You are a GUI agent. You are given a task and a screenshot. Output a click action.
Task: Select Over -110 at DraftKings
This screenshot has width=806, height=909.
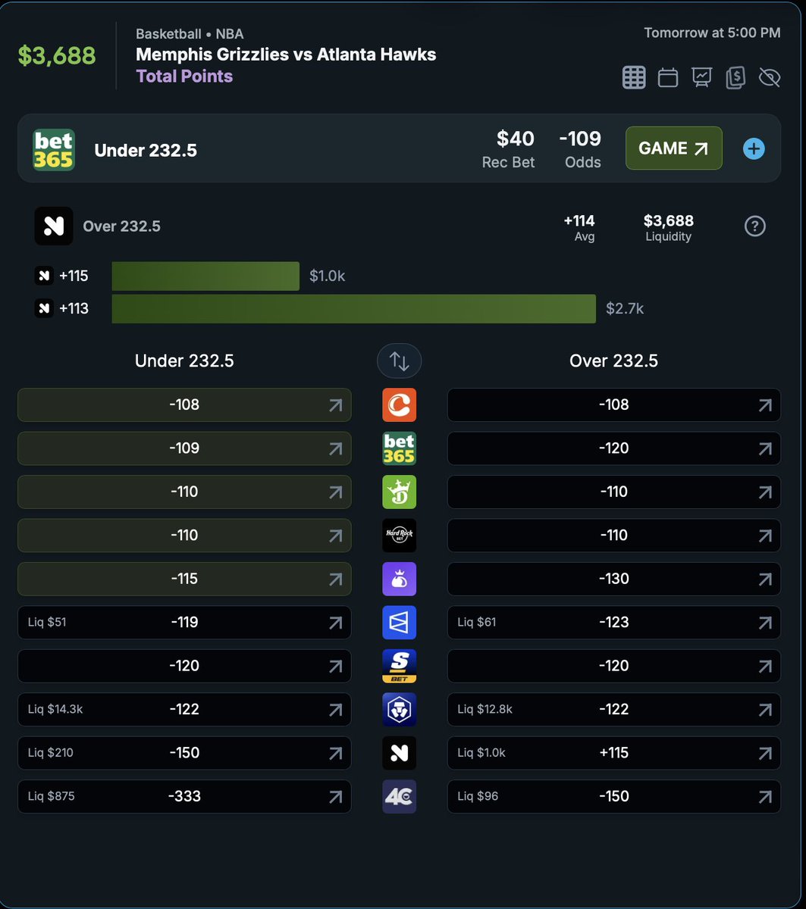click(x=614, y=492)
